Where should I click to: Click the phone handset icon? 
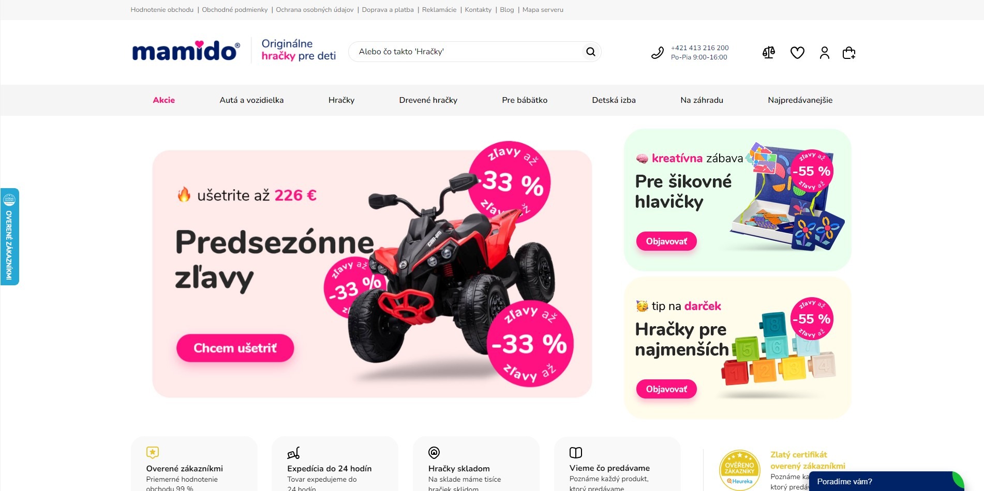[x=657, y=52]
